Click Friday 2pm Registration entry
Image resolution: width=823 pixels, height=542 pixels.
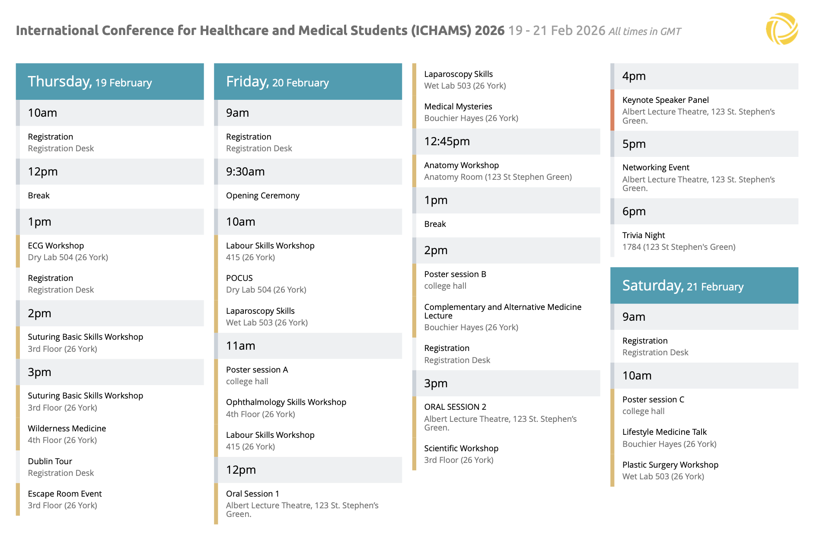pos(506,354)
